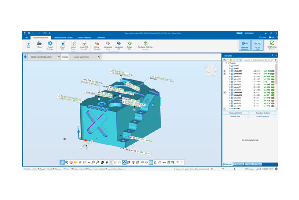Toggle the GD&T mode switch in title bar
The image size is (299, 200).
[239, 33]
